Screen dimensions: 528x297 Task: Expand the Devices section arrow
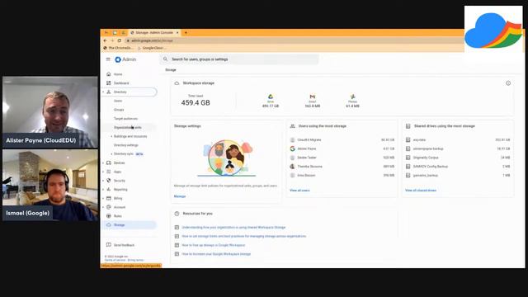pos(103,163)
